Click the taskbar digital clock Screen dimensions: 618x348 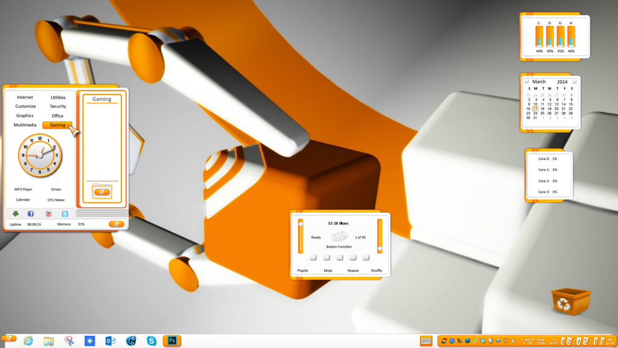pos(582,341)
